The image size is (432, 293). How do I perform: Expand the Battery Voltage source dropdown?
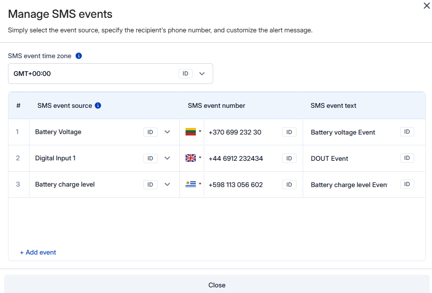167,132
